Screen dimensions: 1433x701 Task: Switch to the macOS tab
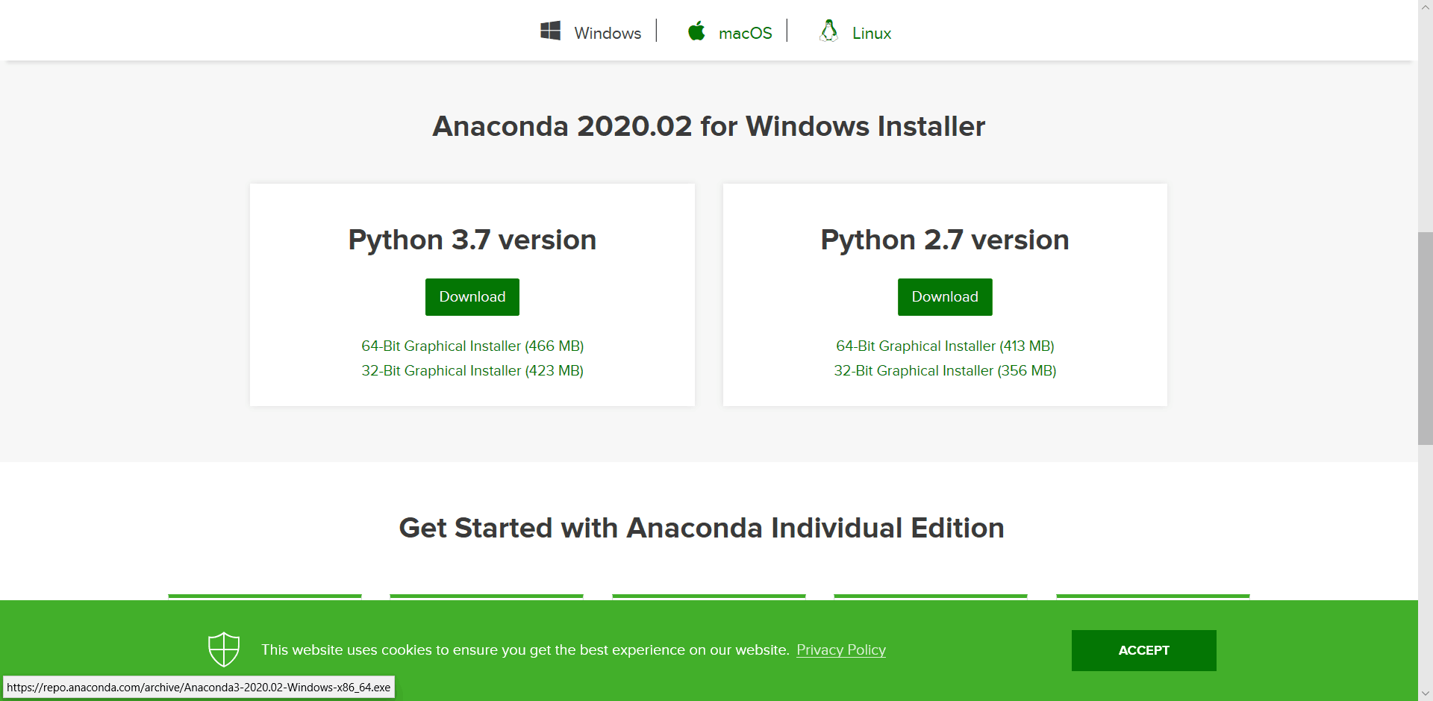(x=745, y=33)
